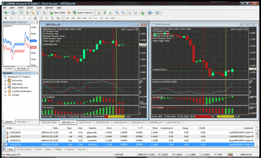Open the Templates dropdown
This screenshot has width=261, height=158.
pyautogui.click(x=157, y=13)
